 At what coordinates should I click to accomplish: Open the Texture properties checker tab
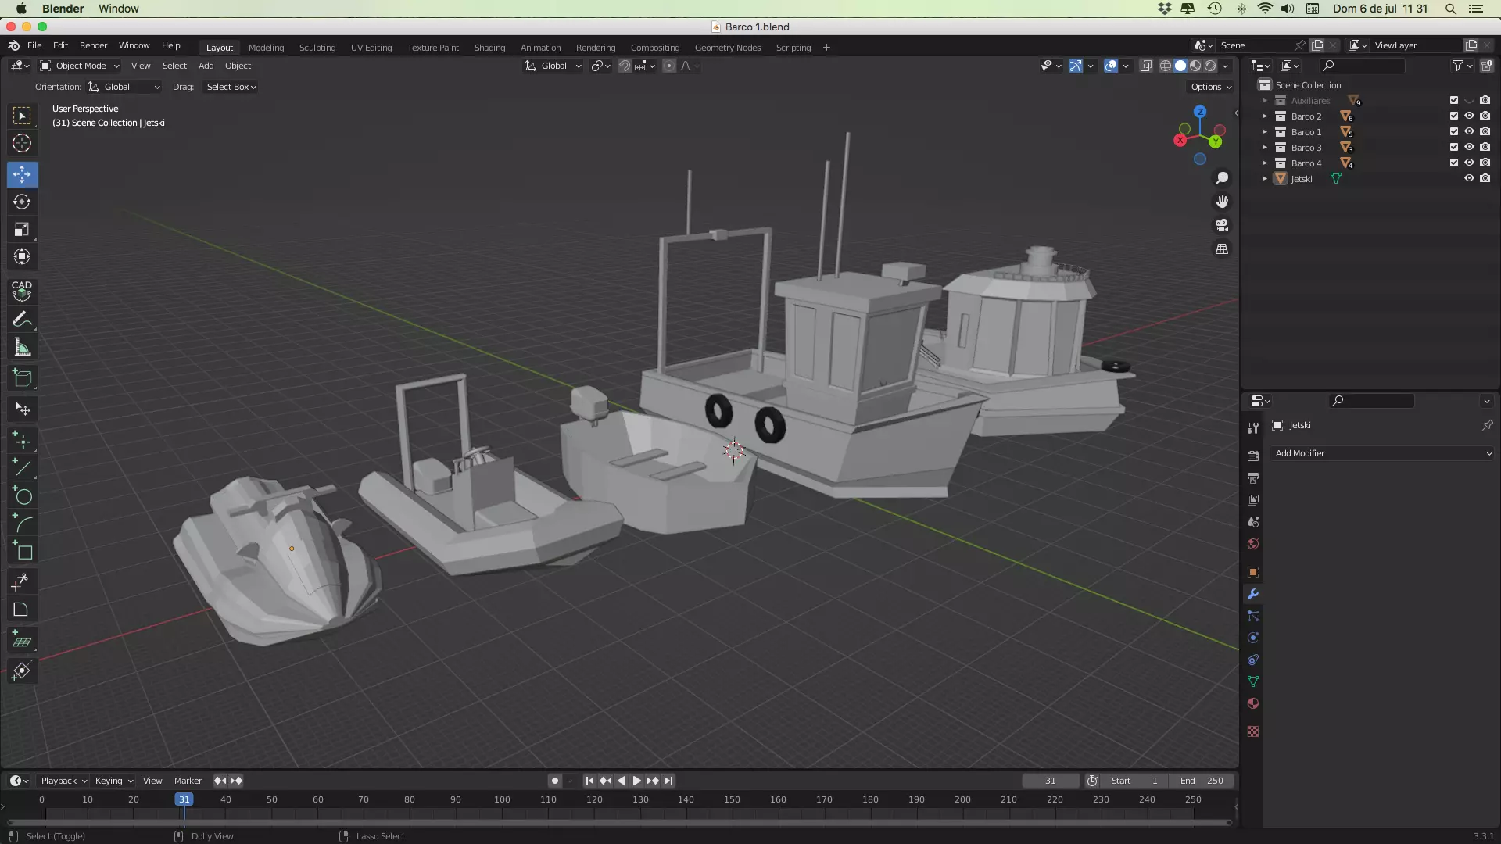(x=1253, y=731)
